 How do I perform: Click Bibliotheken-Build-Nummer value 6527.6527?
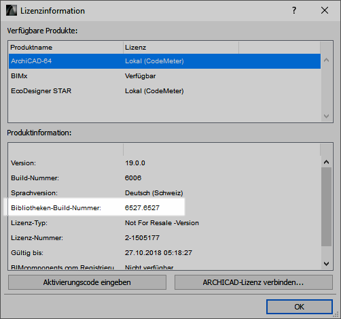pyautogui.click(x=142, y=208)
